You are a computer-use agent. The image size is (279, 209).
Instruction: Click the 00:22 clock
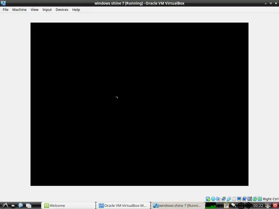[258, 206]
